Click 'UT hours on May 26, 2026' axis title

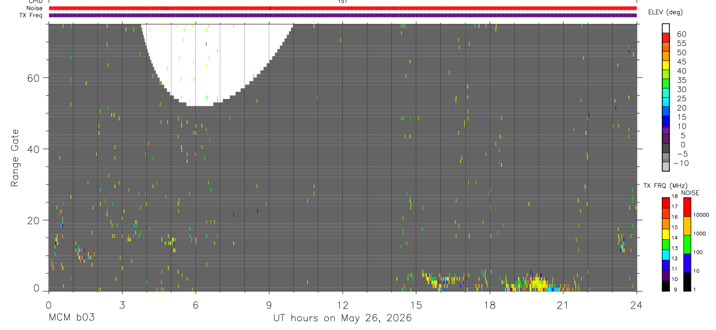coord(343,318)
